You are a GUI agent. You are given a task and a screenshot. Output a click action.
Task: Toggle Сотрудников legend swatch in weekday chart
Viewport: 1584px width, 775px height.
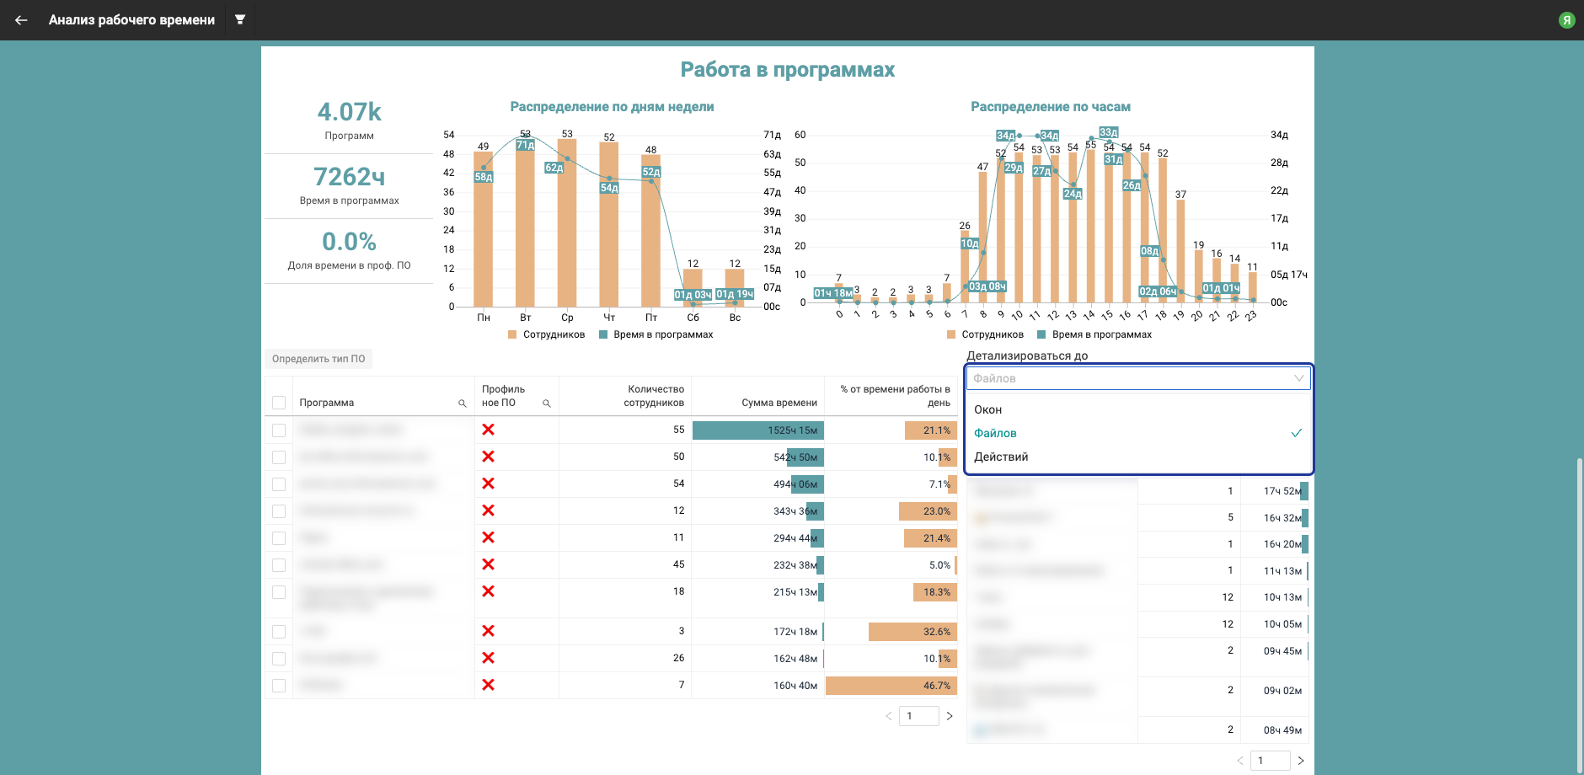pyautogui.click(x=512, y=334)
